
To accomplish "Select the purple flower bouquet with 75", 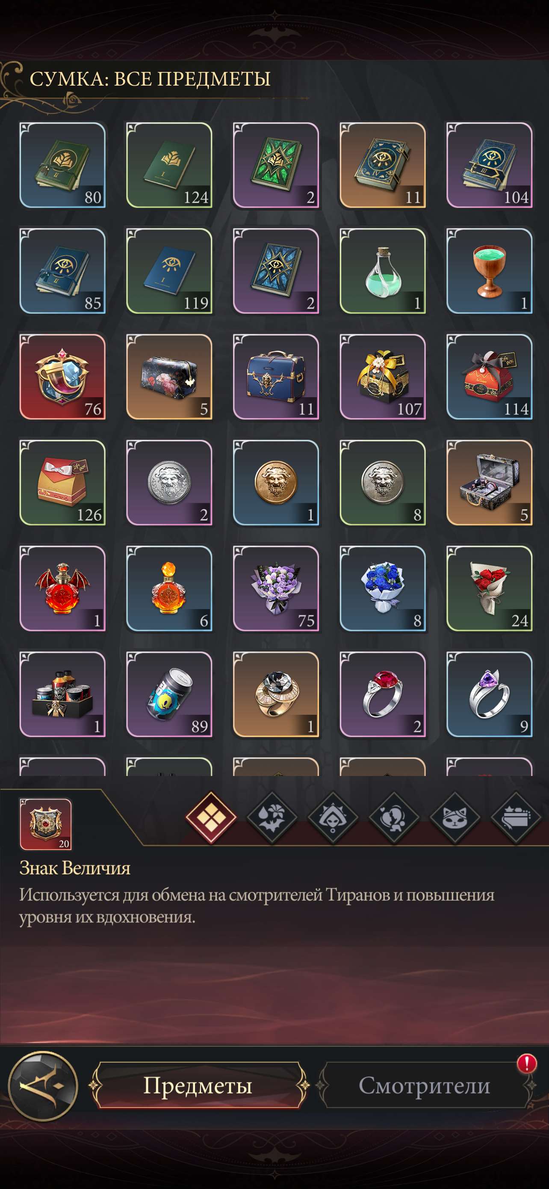I will click(276, 588).
